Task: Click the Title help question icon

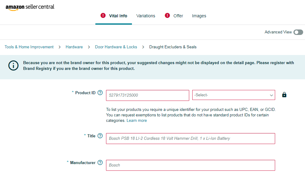Action: click(100, 136)
